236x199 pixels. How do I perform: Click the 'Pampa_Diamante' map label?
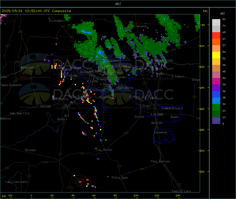click(x=11, y=85)
